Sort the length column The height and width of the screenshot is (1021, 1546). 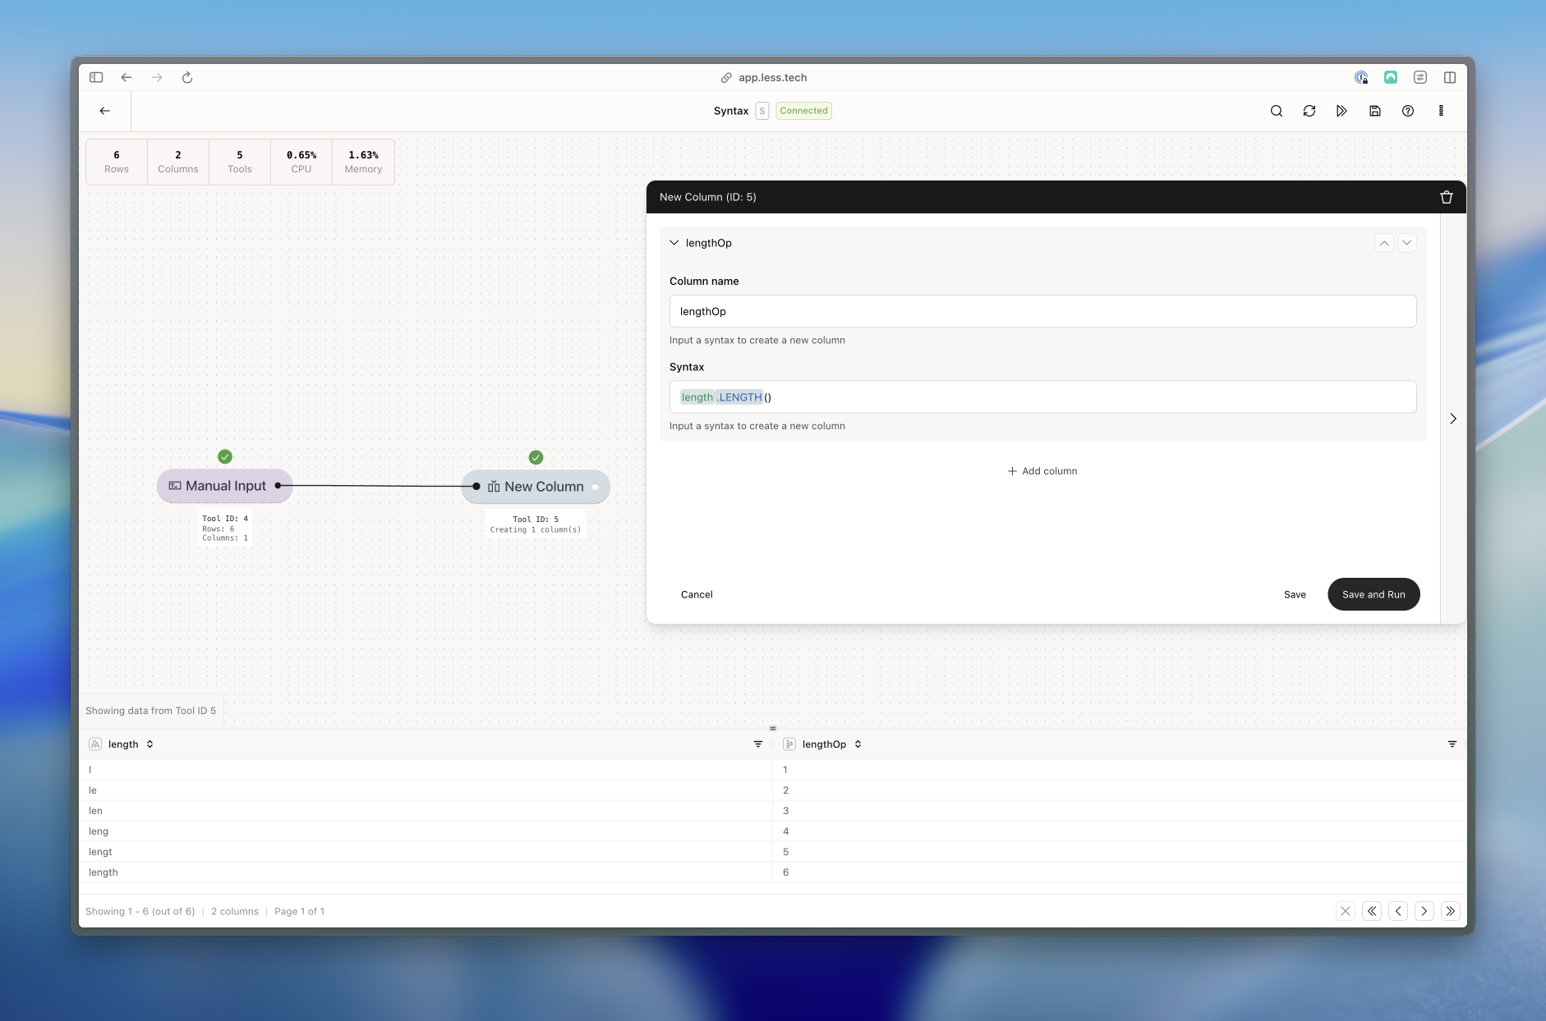(x=150, y=744)
